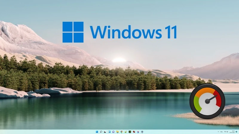This screenshot has height=134, width=239.
Task: Open the taskbar Search magnifier
Action: [x=101, y=132]
